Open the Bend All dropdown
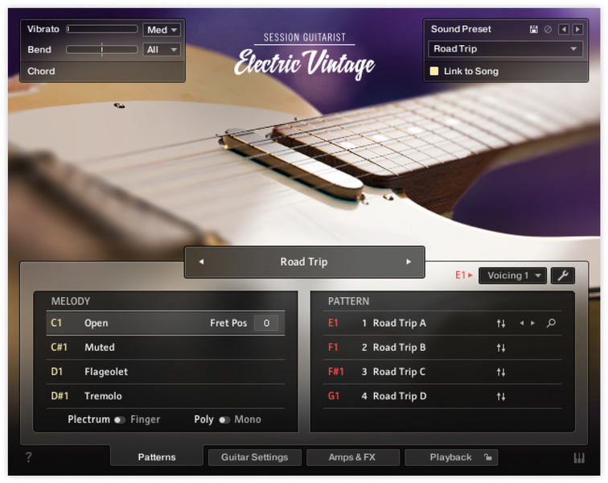Viewport: 608px width, 483px height. pyautogui.click(x=162, y=50)
